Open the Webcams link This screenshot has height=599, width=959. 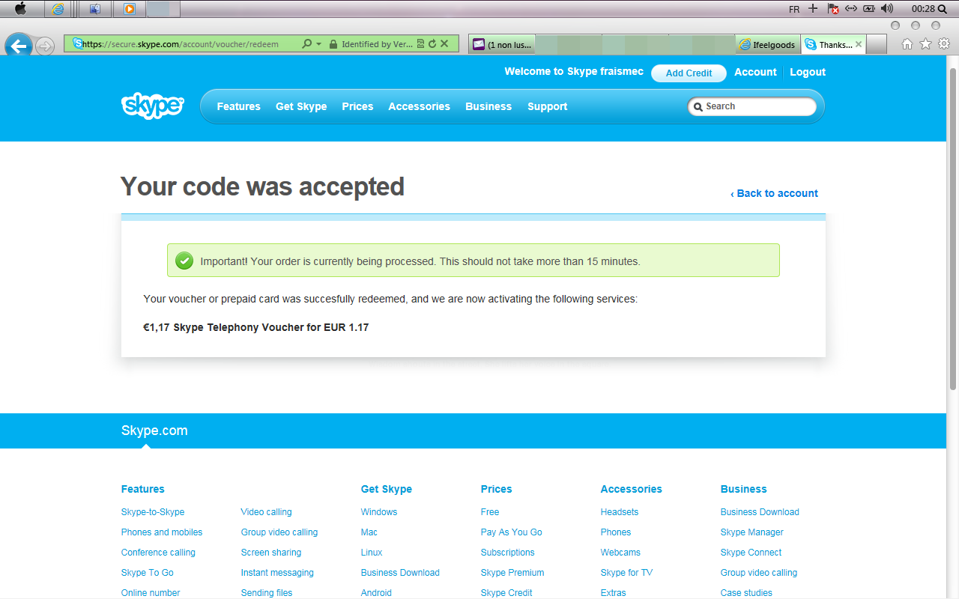(620, 553)
